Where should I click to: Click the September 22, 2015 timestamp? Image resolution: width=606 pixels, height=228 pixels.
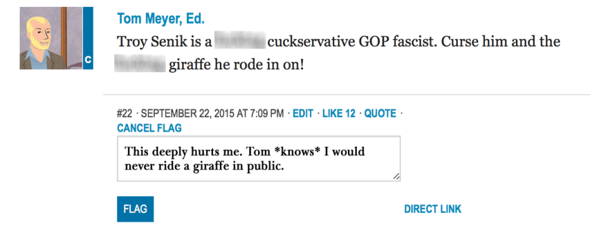pos(212,114)
